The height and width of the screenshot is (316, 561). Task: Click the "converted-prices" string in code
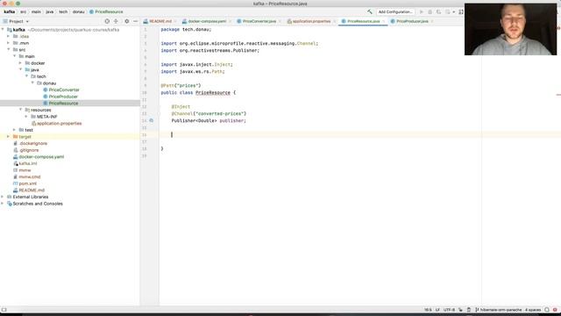tap(219, 113)
